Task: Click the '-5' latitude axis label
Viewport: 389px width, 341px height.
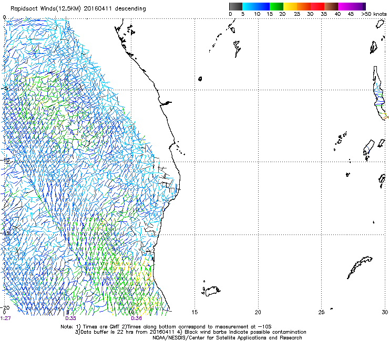Action: point(5,89)
